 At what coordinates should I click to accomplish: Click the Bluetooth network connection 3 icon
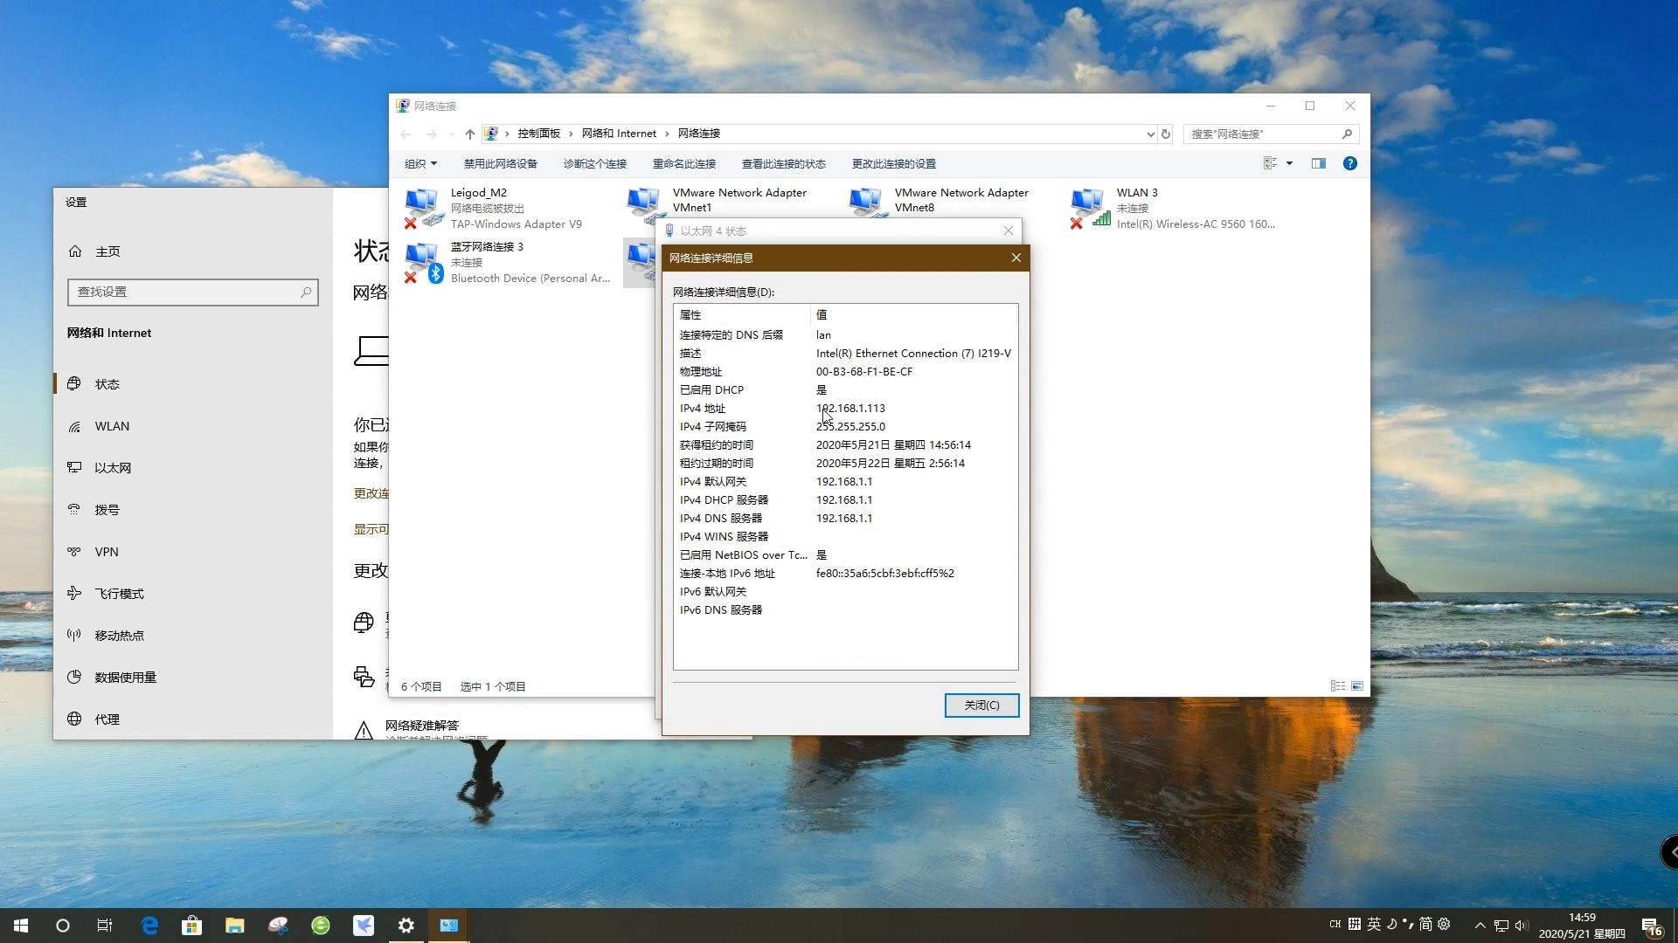pyautogui.click(x=423, y=262)
